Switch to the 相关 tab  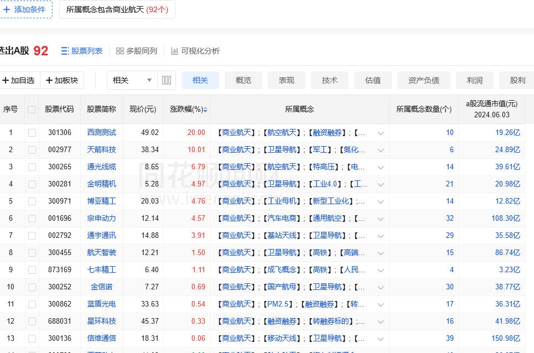(x=200, y=80)
